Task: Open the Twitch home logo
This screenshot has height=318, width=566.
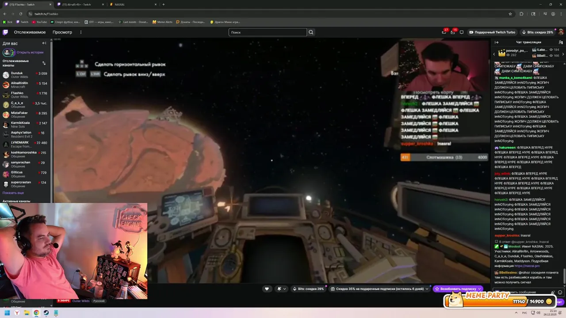Action: [5, 32]
